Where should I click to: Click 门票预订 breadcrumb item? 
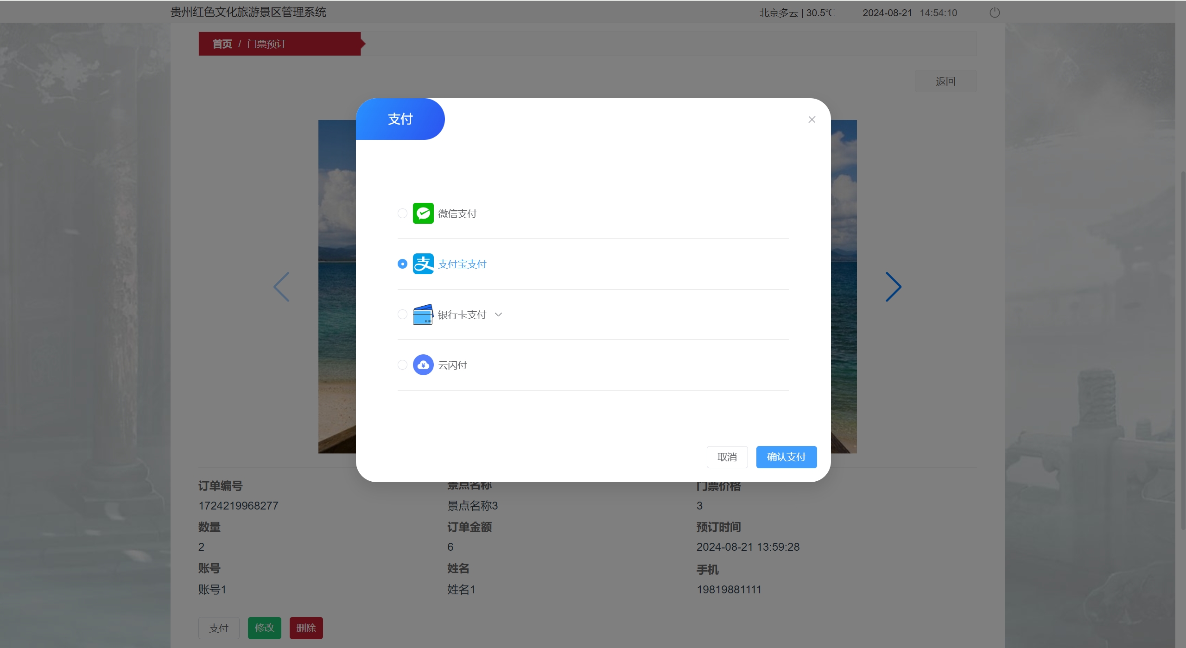coord(266,44)
